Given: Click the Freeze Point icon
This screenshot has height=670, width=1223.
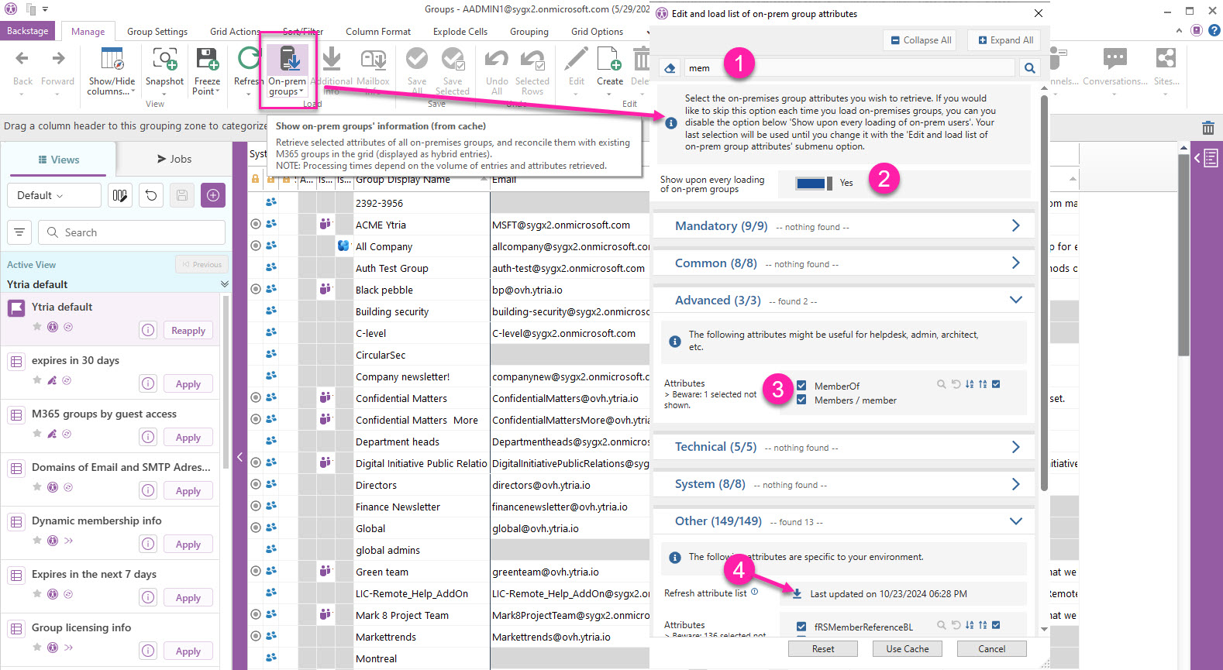Looking at the screenshot, I should (207, 60).
